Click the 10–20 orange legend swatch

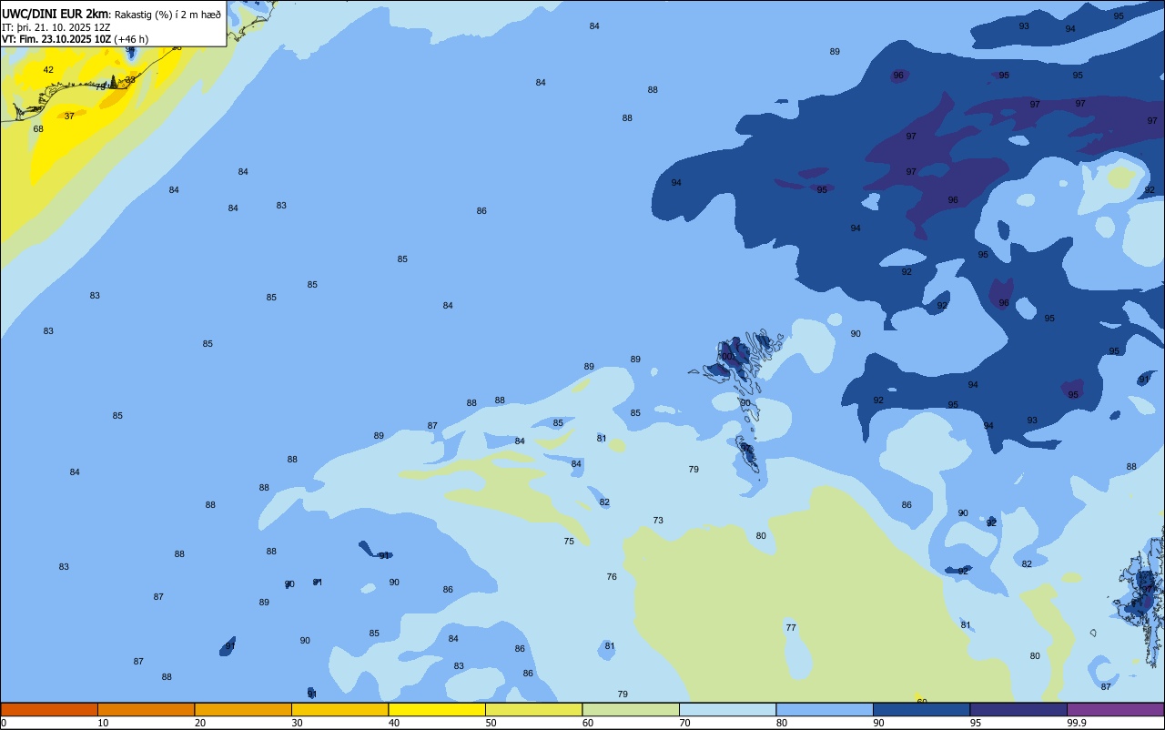(x=146, y=709)
